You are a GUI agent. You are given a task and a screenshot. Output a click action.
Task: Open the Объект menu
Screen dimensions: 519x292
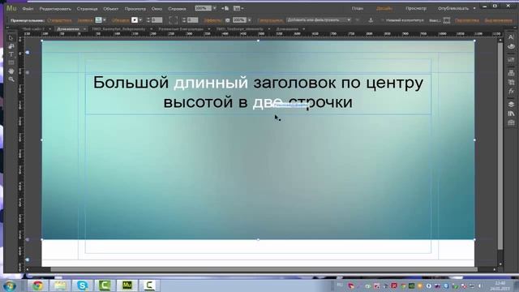pos(111,9)
